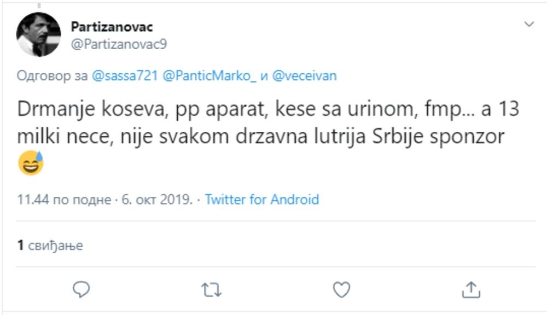Open the Partizanovac profile avatar
The width and height of the screenshot is (547, 315).
click(38, 34)
